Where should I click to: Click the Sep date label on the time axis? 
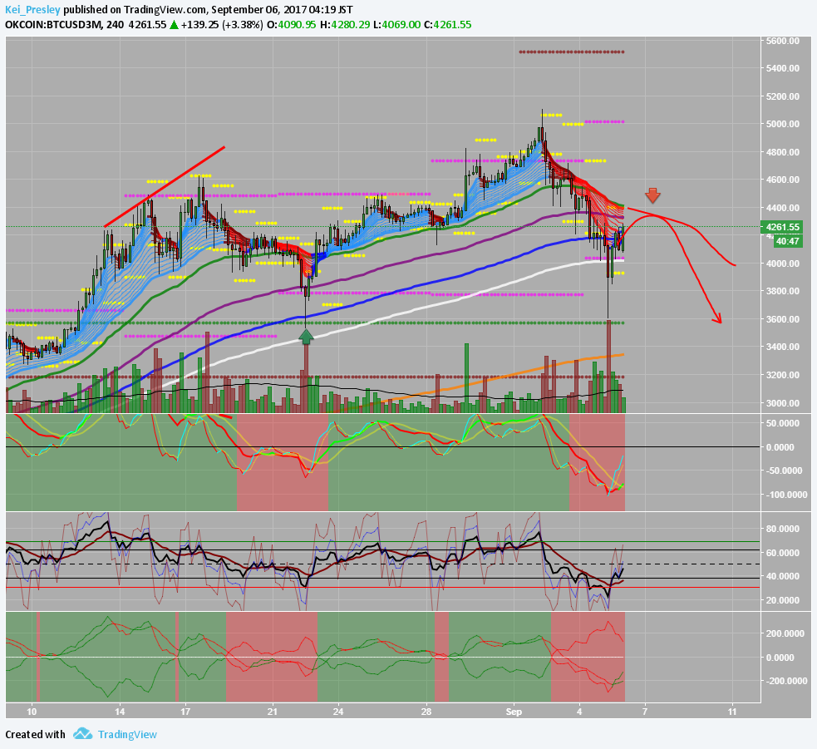pyautogui.click(x=514, y=712)
